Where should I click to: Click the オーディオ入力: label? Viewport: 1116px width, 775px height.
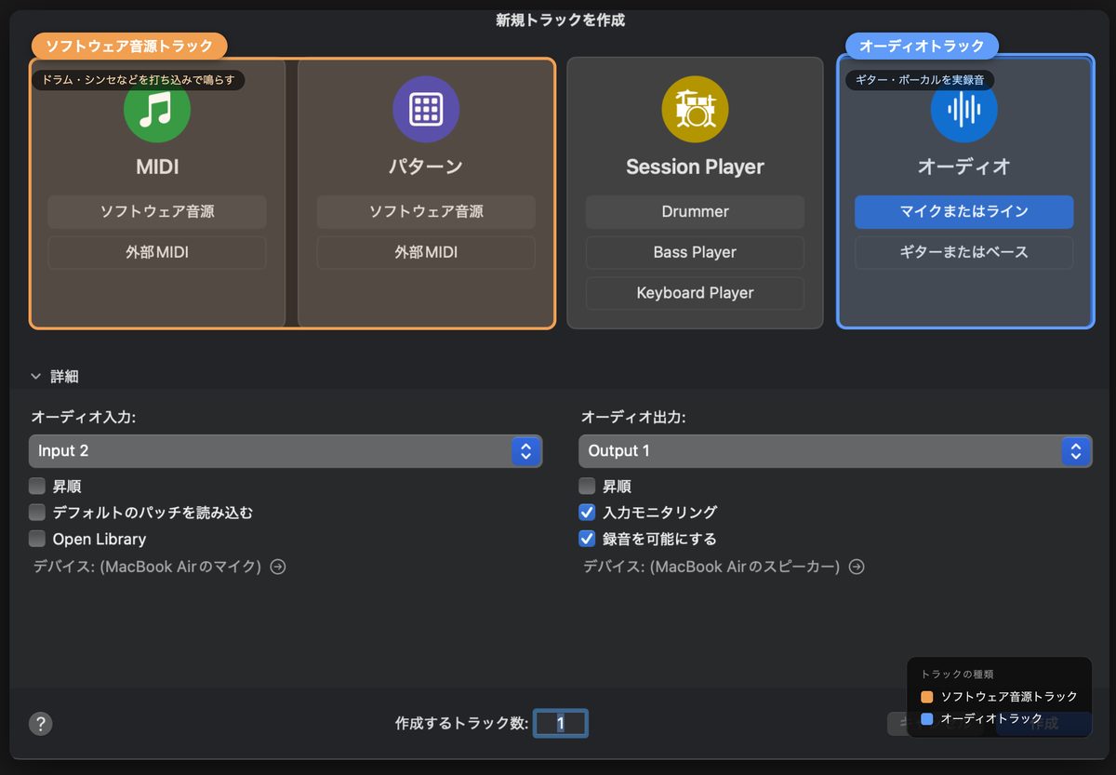coord(83,418)
